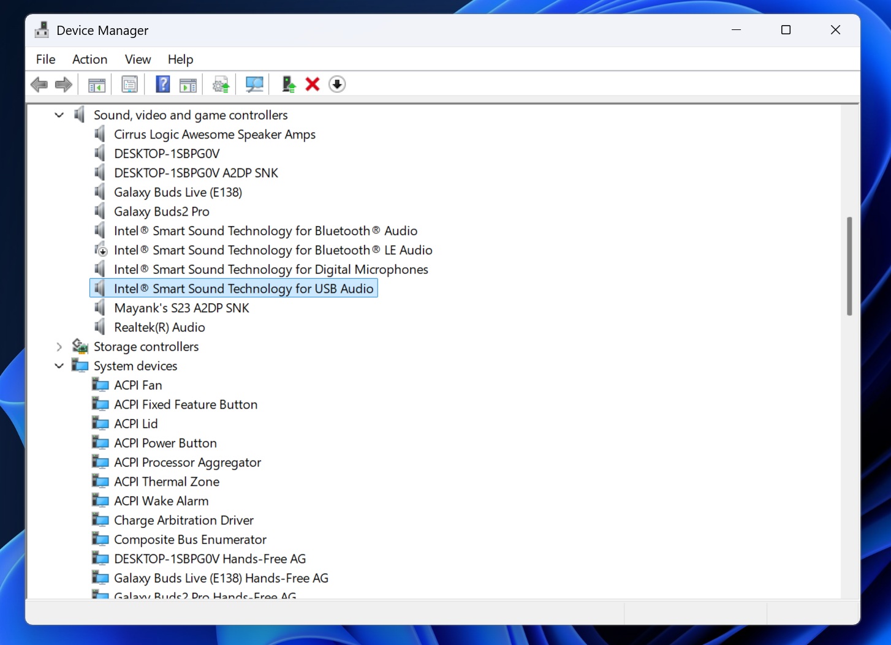Click the red X uninstall device icon

(313, 85)
